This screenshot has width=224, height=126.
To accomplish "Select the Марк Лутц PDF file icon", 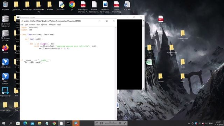I will click(83, 7).
